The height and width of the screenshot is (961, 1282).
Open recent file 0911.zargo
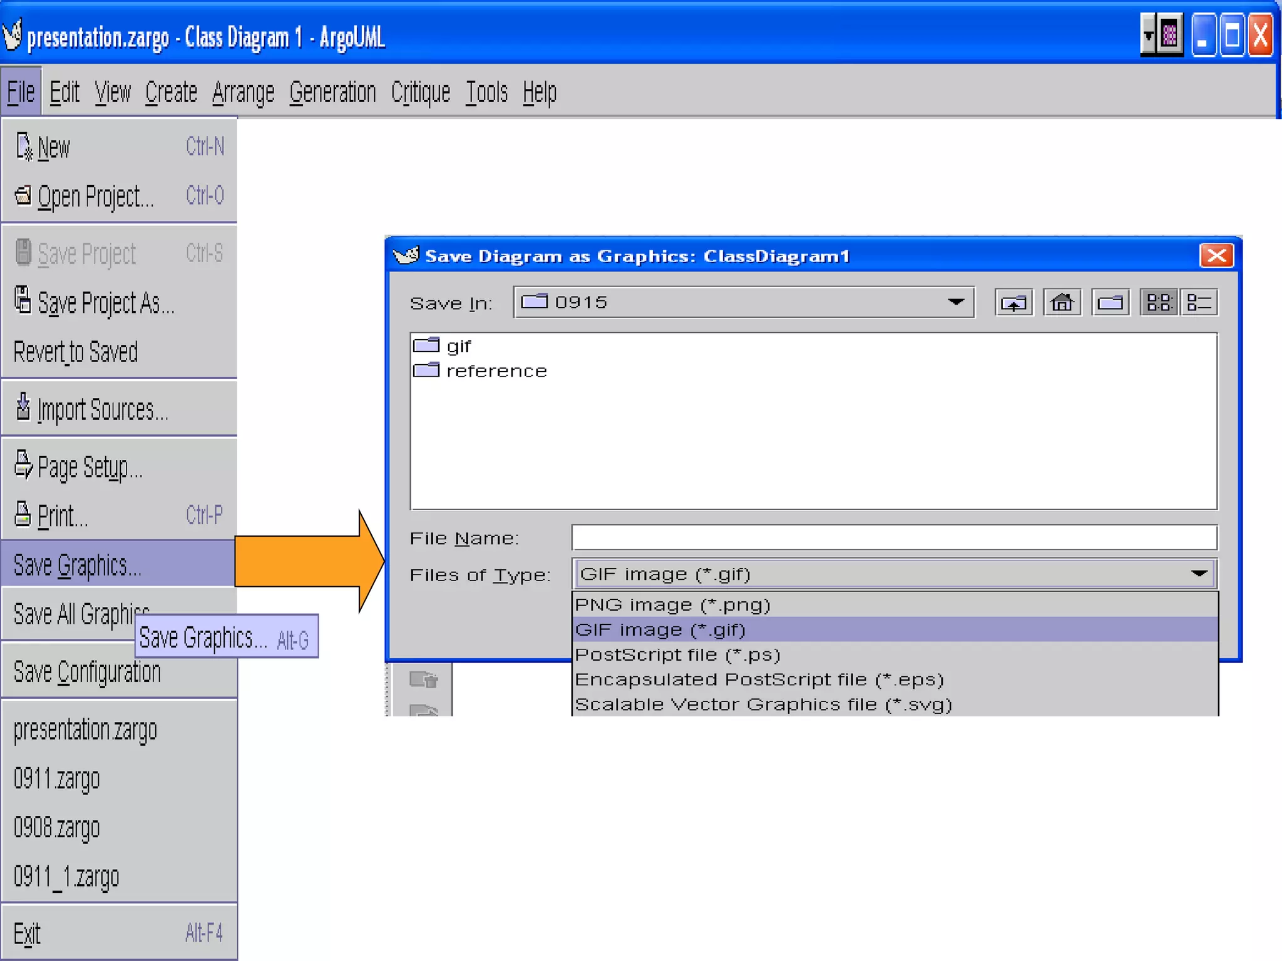[57, 780]
